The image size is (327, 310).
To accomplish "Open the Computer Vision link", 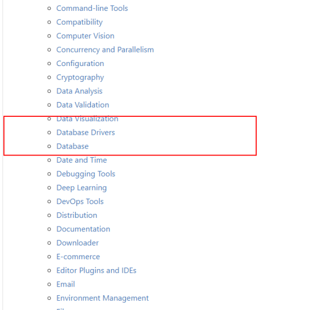I will click(86, 36).
